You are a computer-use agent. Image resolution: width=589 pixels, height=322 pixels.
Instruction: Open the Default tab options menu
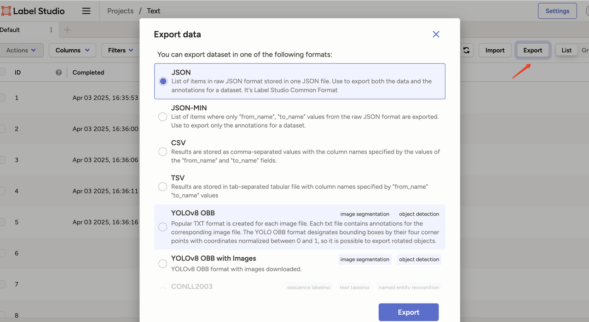click(x=51, y=30)
